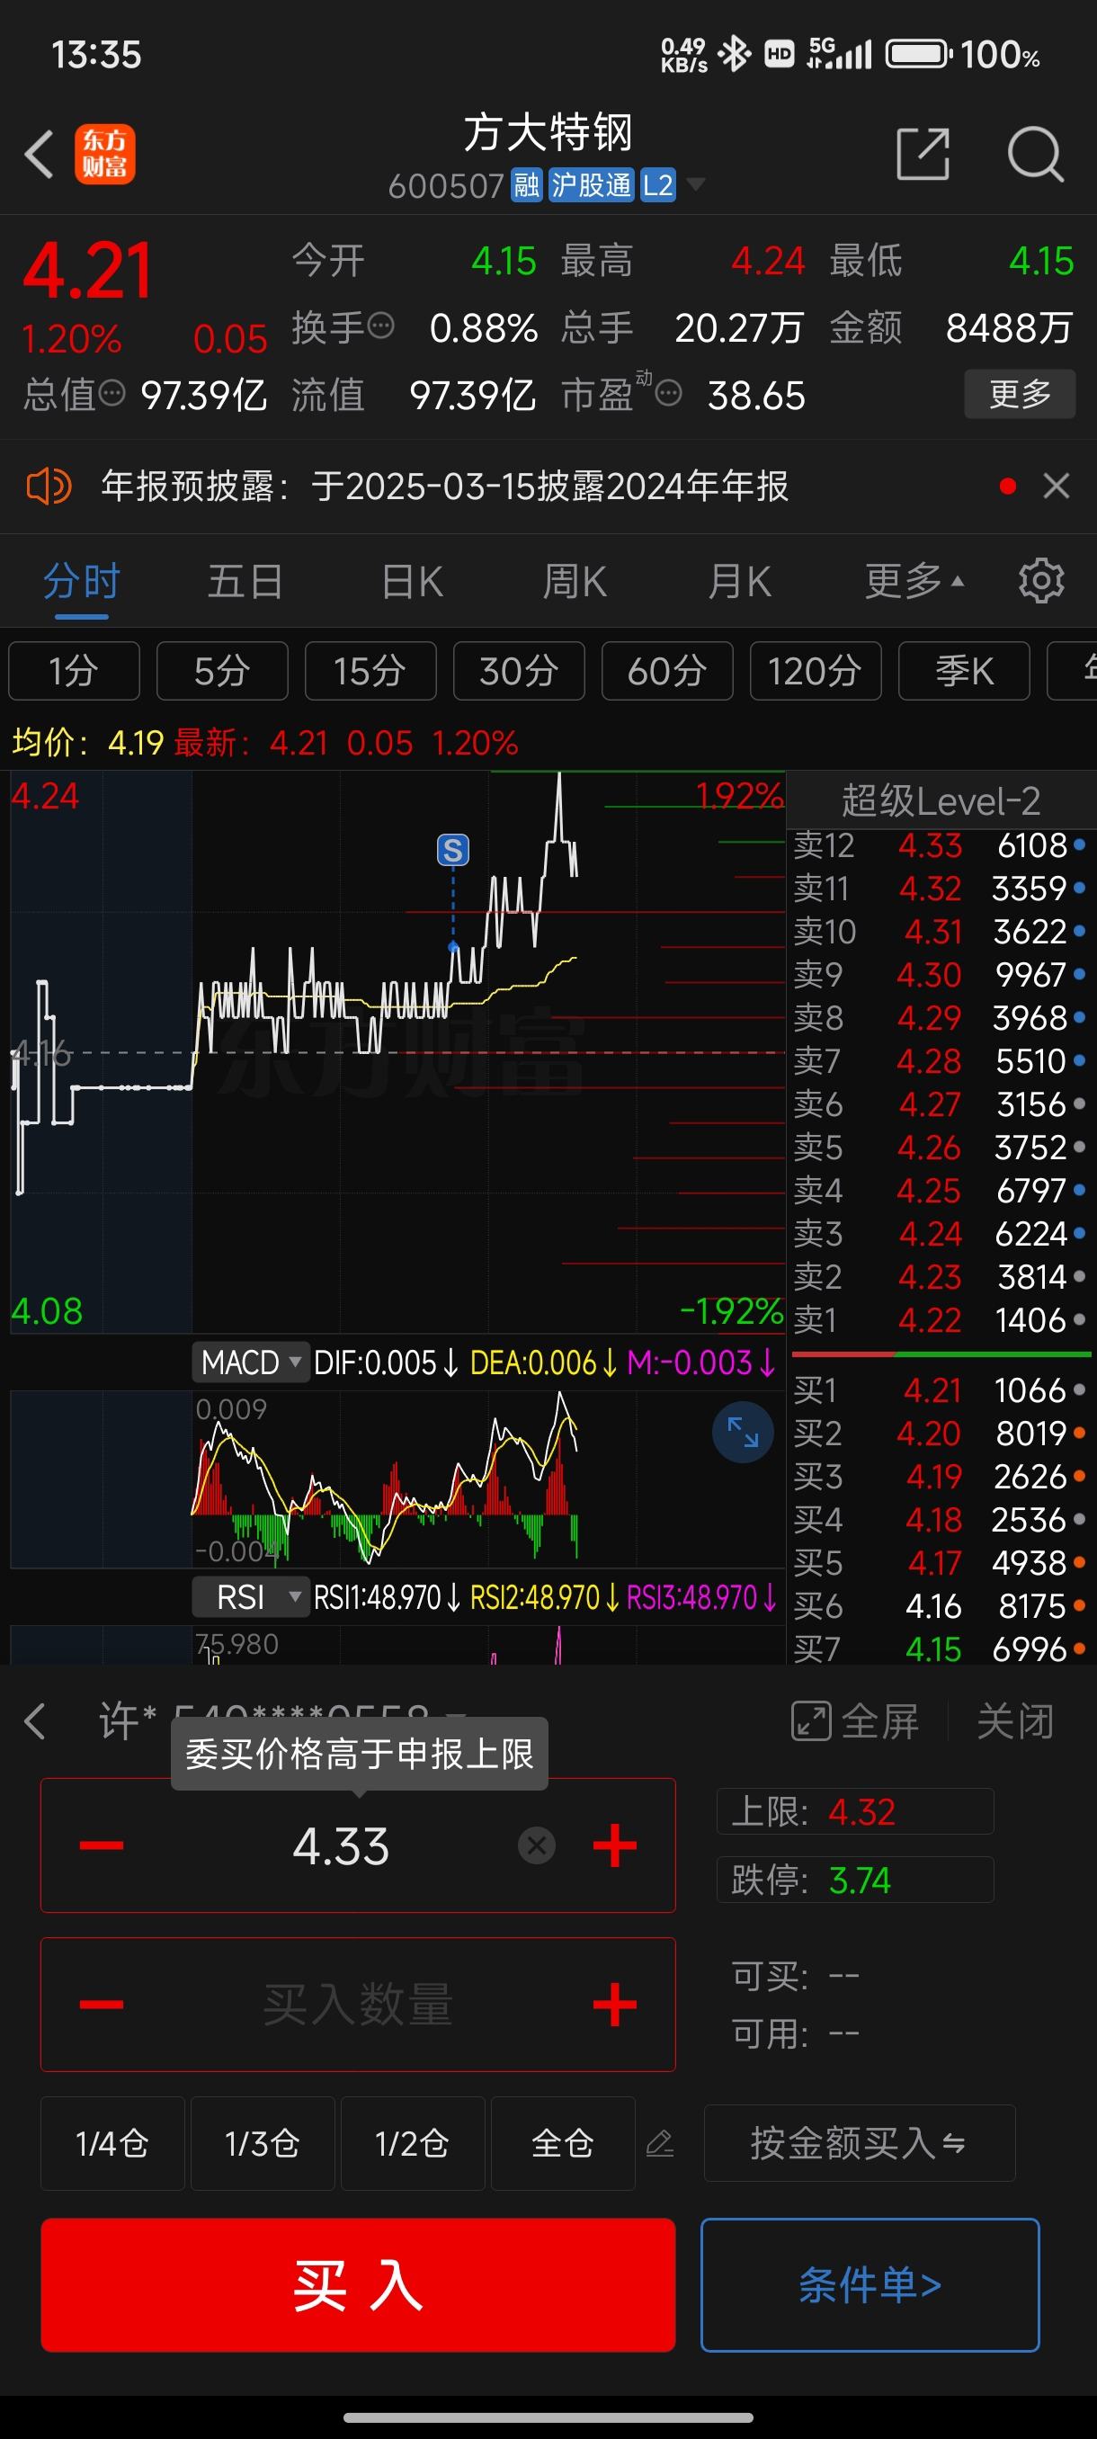Expand 更多 chart period menu

tap(914, 581)
